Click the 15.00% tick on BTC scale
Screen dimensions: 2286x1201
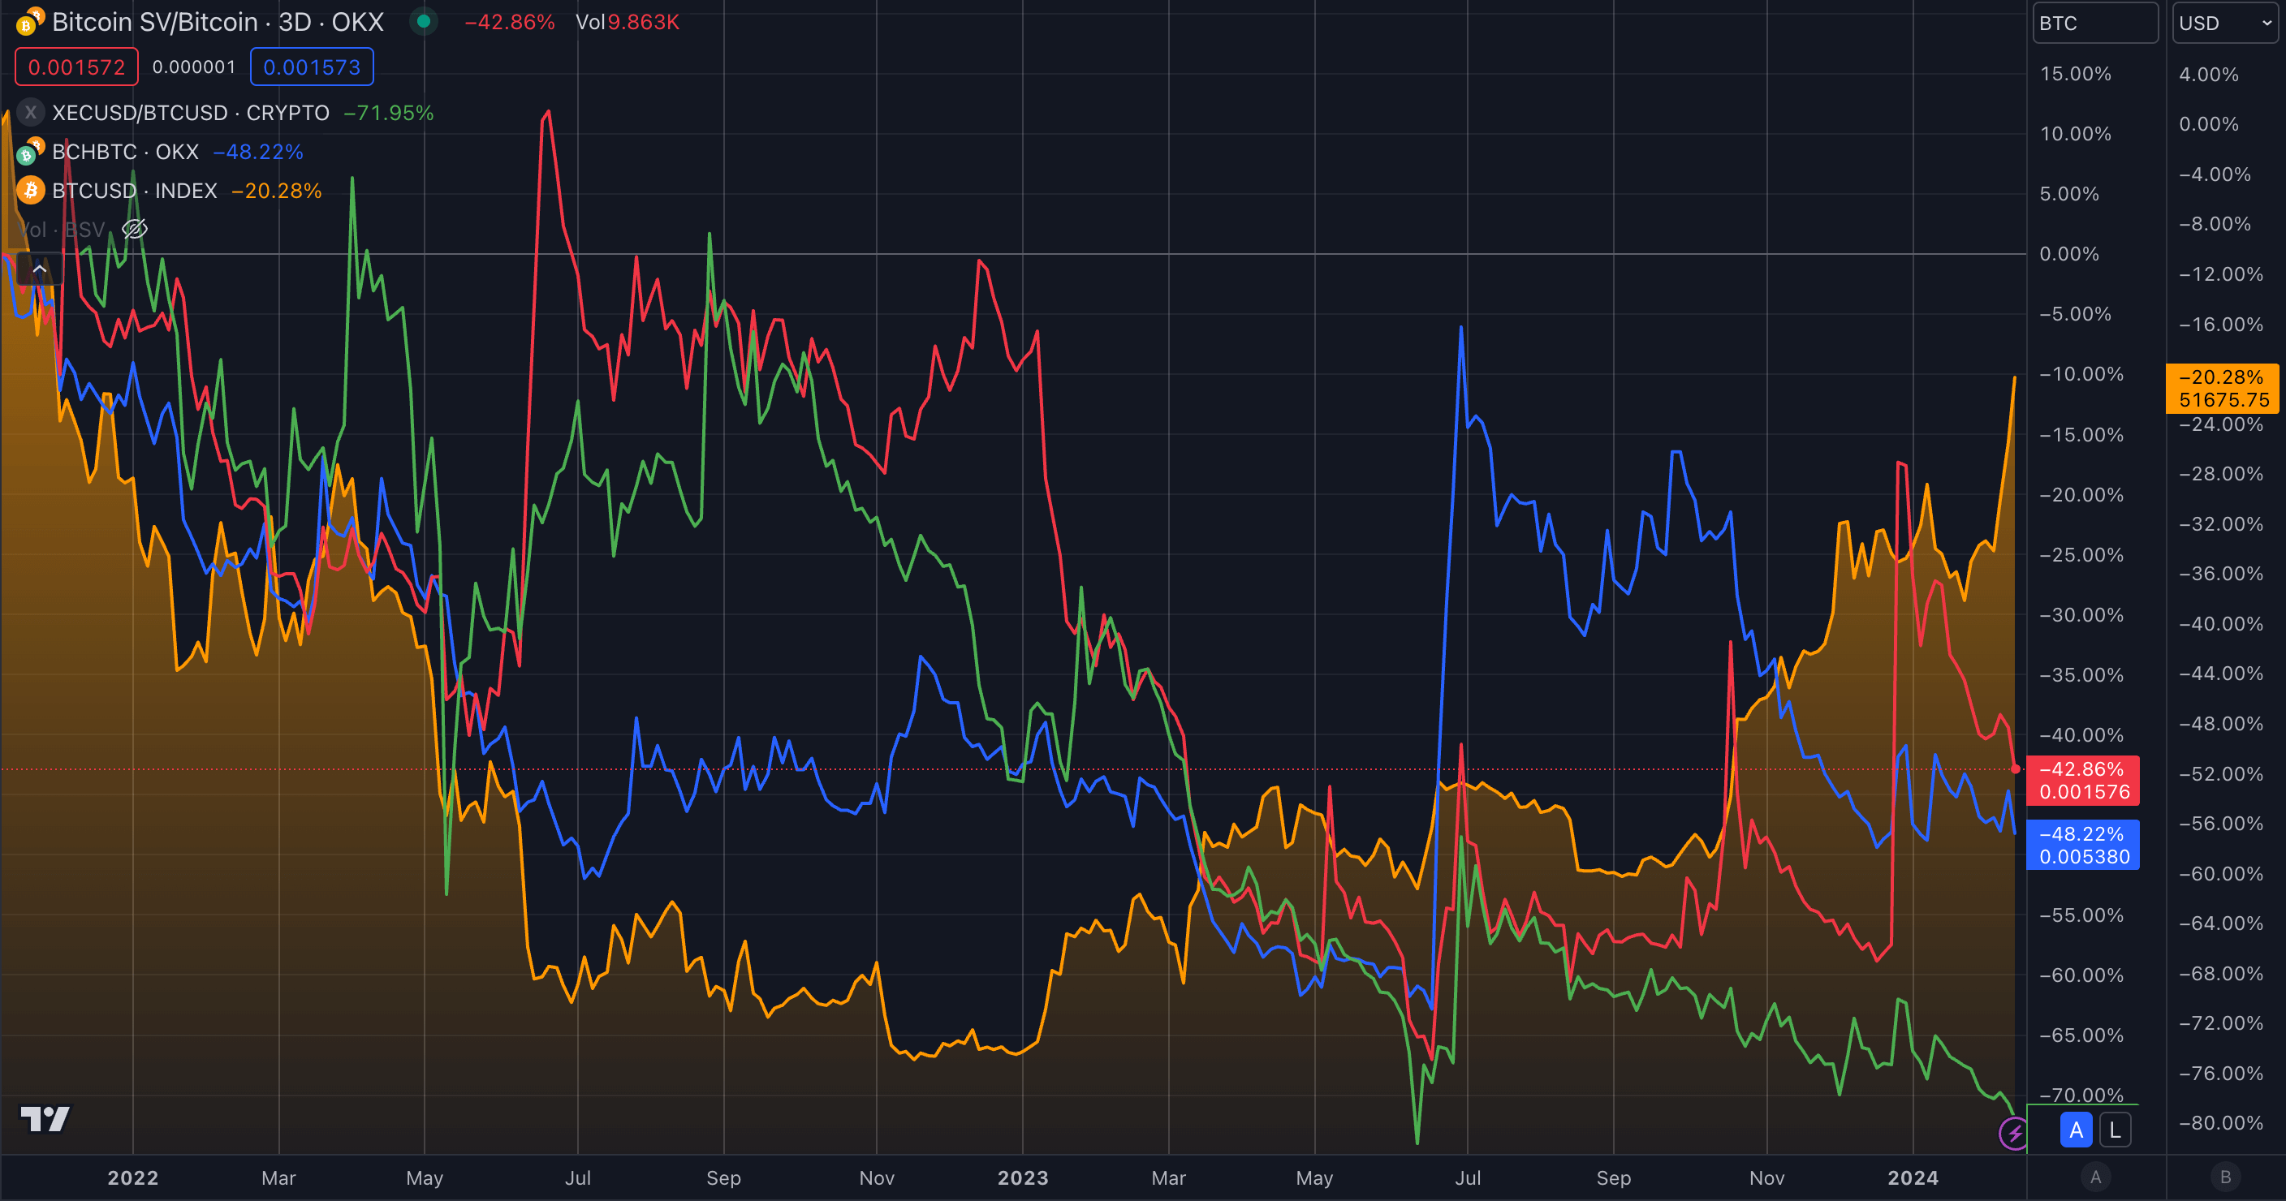pyautogui.click(x=2076, y=74)
